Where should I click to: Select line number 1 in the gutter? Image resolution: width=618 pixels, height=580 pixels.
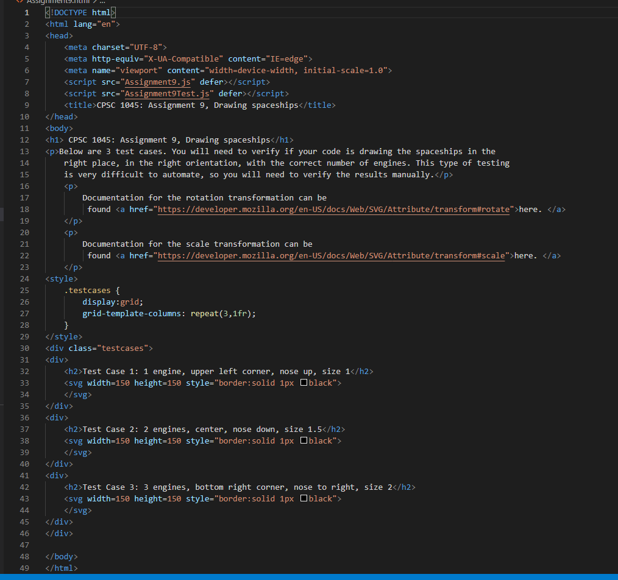coord(26,12)
